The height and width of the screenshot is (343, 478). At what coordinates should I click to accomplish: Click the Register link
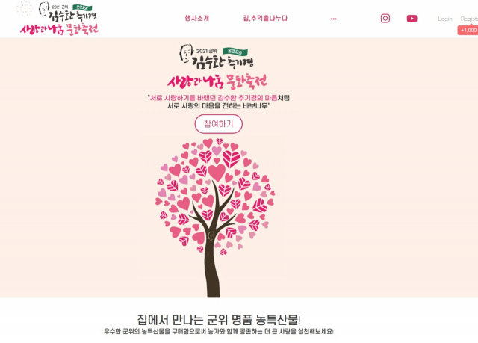(469, 19)
